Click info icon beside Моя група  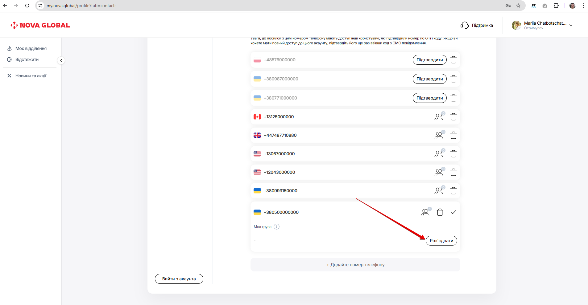pyautogui.click(x=276, y=227)
